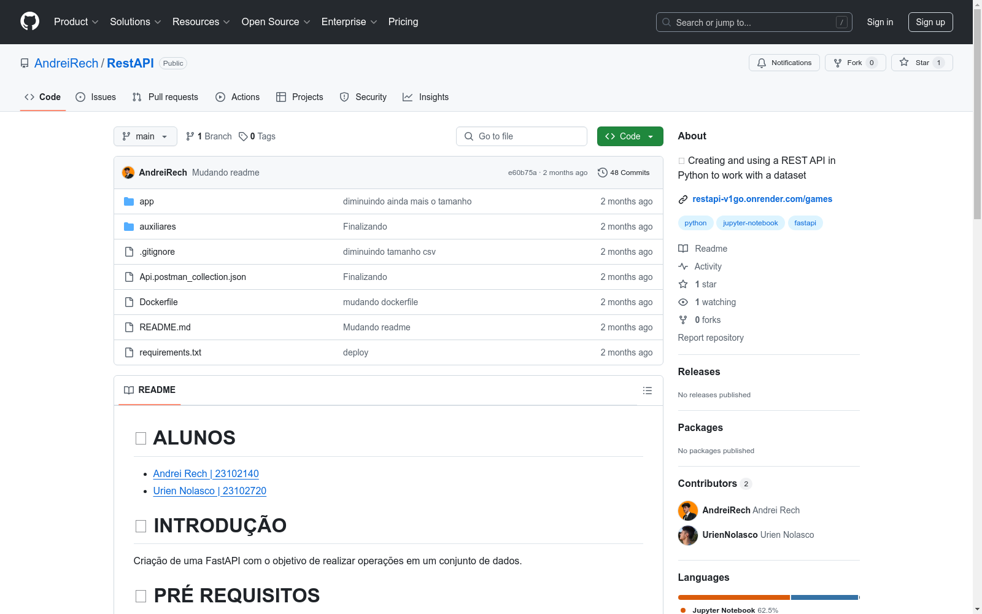
Task: Open the Releases section heading
Action: [x=699, y=372]
